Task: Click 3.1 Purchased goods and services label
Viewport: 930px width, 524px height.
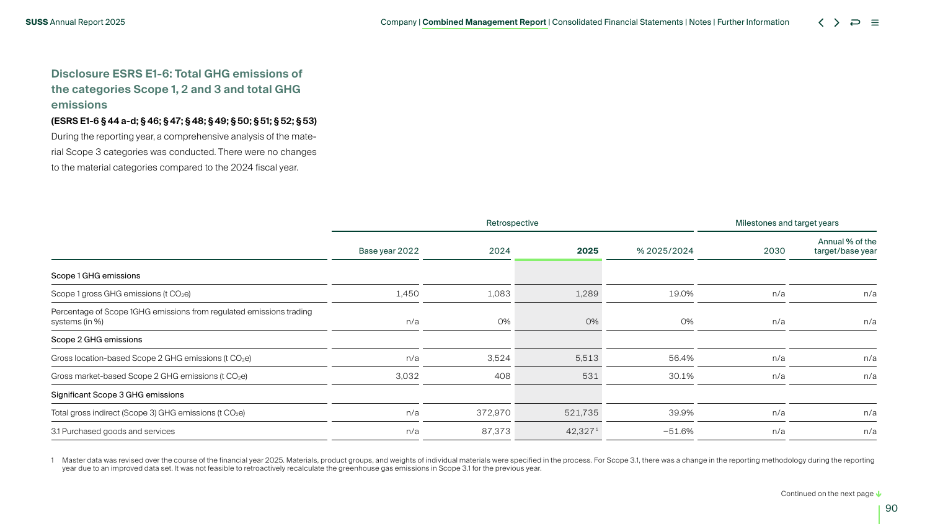Action: tap(113, 432)
